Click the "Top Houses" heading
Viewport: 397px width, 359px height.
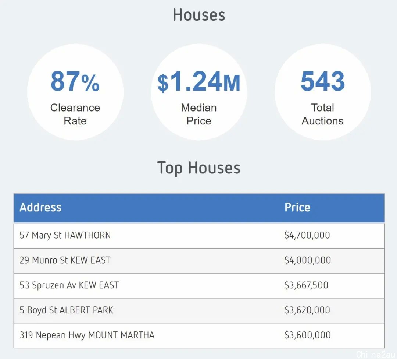199,168
